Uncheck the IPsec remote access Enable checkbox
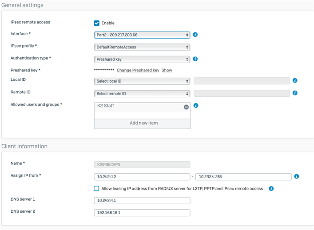The width and height of the screenshot is (314, 230). tap(96, 23)
